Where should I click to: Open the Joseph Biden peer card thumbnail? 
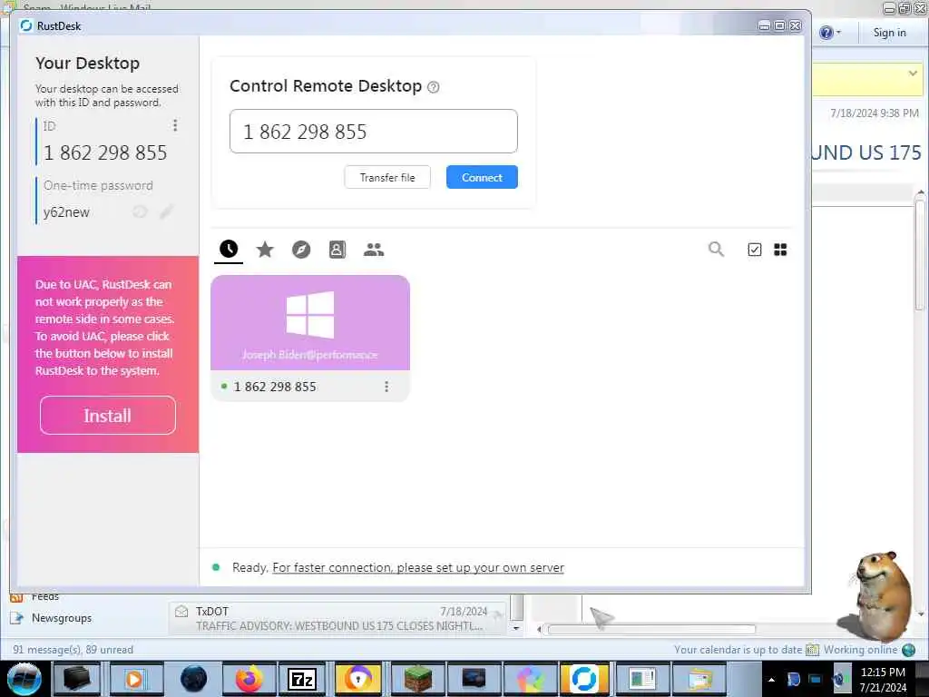[x=310, y=322]
